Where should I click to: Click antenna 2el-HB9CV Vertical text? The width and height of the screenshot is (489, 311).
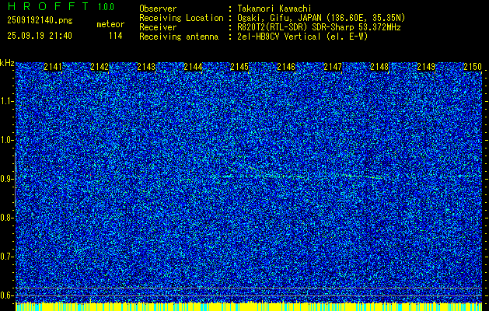[x=302, y=37]
